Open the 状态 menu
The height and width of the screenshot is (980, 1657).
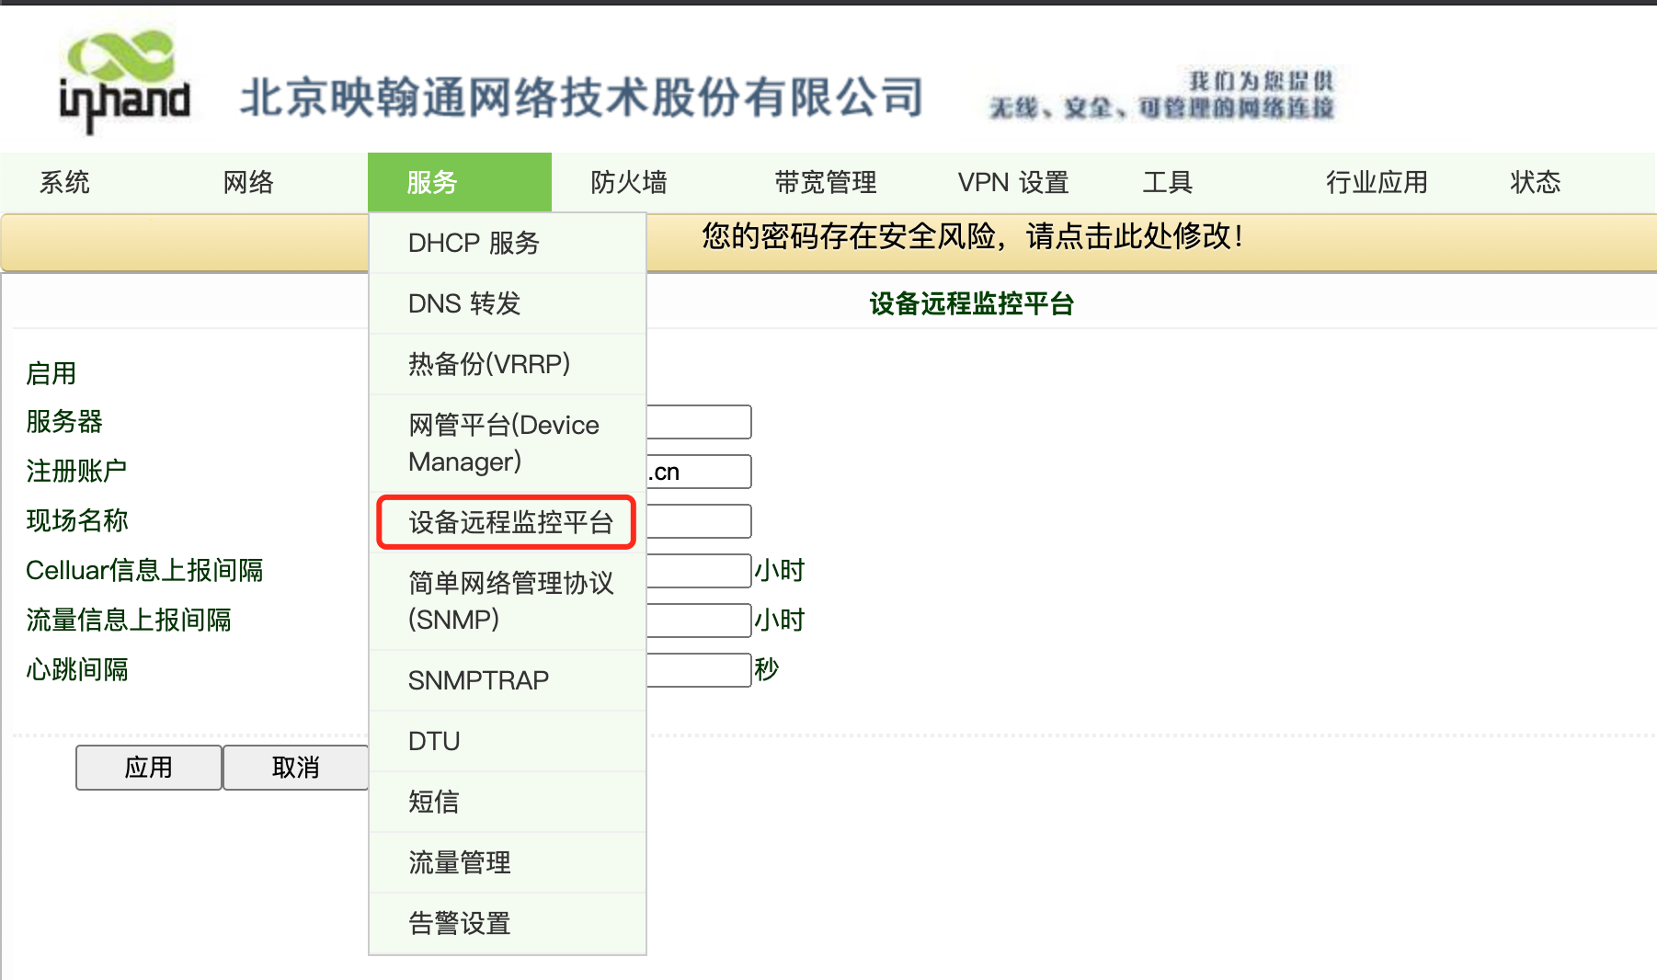(x=1535, y=182)
